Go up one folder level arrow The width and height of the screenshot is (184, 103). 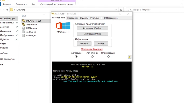7,10
